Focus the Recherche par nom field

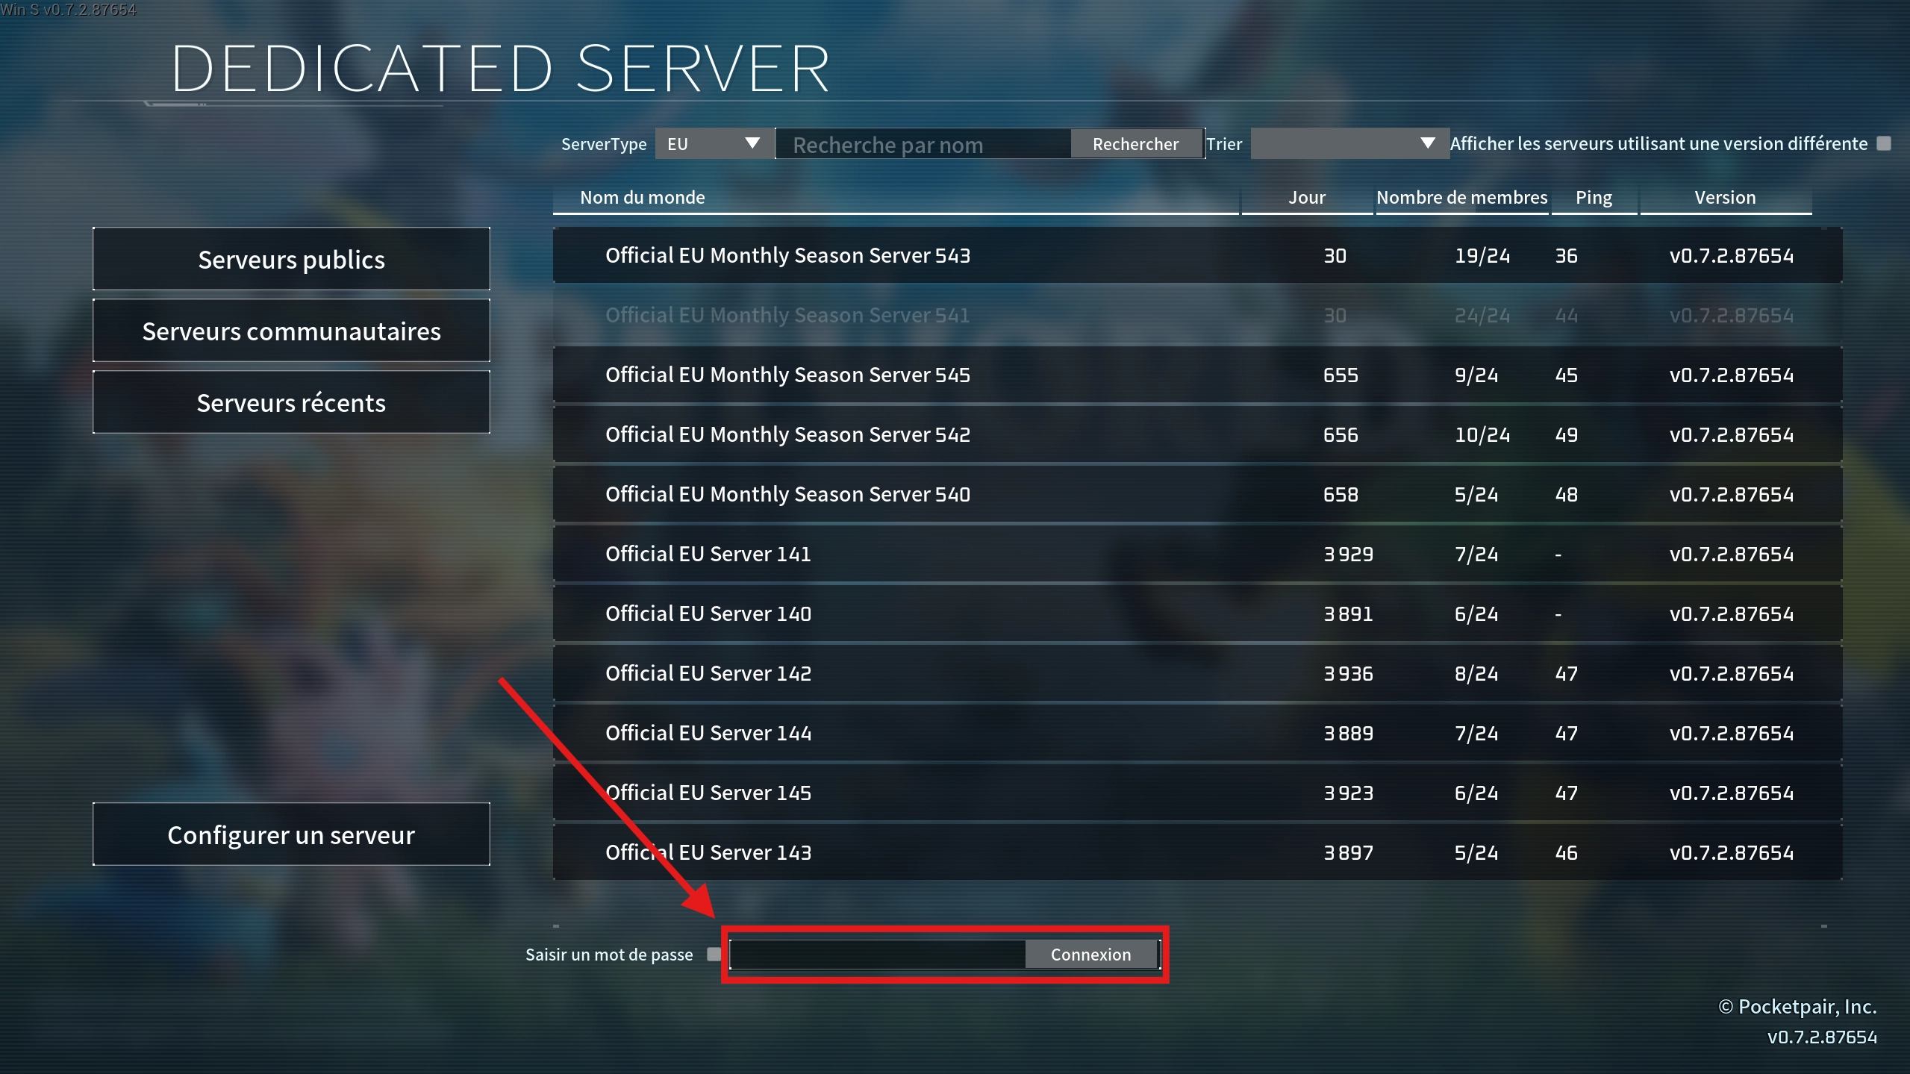[923, 144]
